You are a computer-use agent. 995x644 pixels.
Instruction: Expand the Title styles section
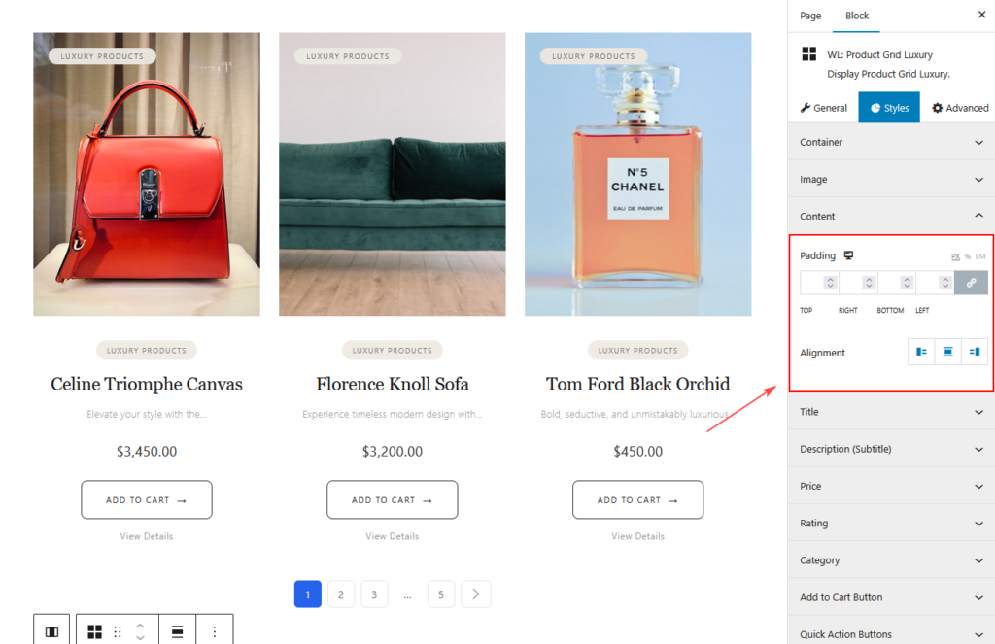[x=890, y=412]
